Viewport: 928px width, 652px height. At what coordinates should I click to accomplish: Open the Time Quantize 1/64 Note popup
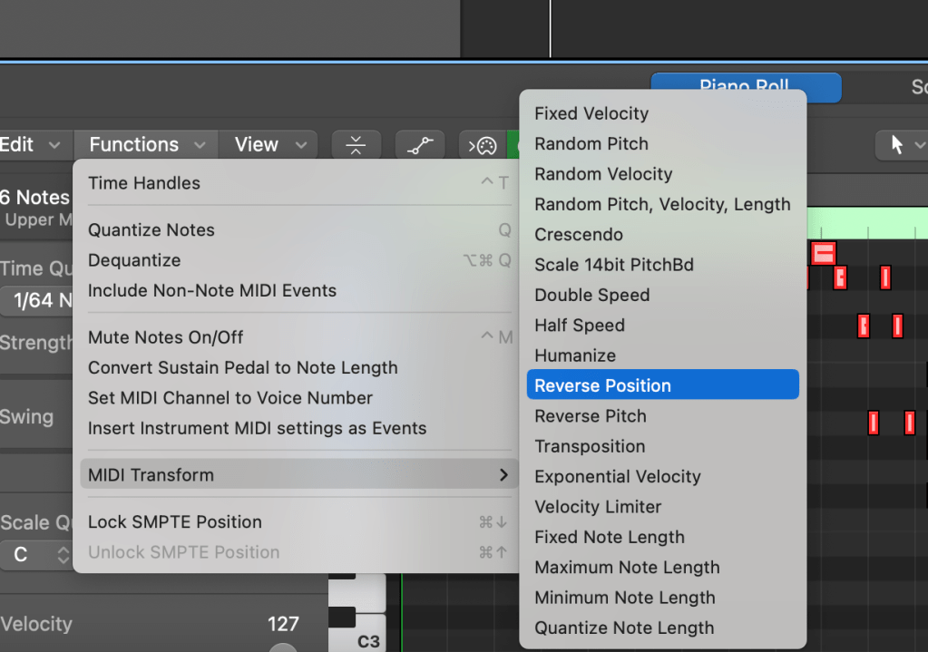point(34,300)
